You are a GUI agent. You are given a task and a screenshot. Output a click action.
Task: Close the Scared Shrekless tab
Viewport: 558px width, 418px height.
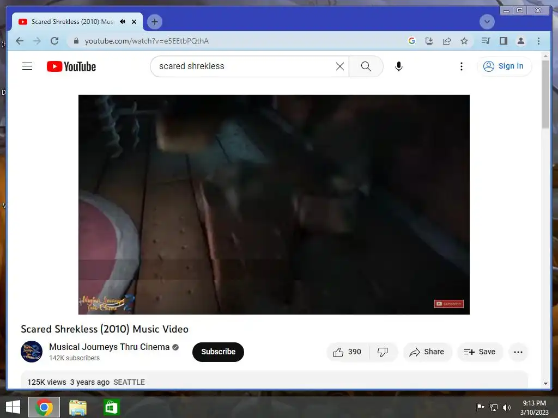(134, 22)
